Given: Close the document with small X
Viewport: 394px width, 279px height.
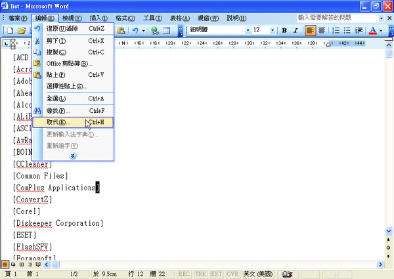Looking at the screenshot, I should [x=389, y=18].
